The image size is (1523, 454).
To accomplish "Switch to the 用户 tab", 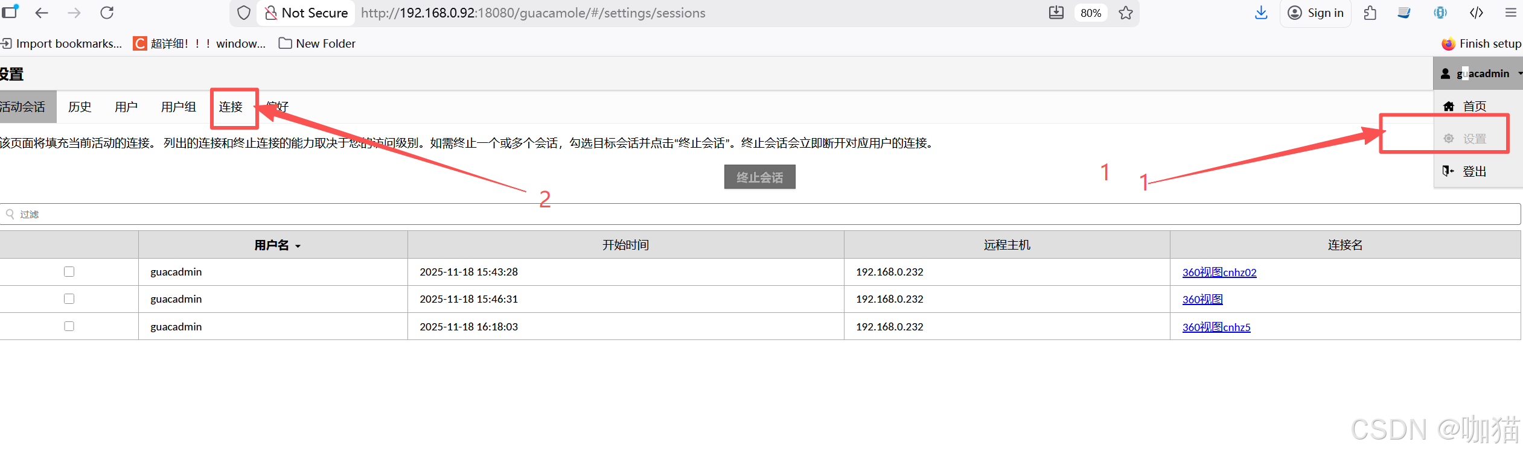I will pyautogui.click(x=126, y=107).
